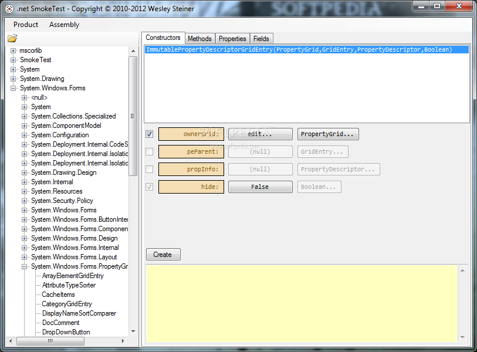This screenshot has height=352, width=477.
Task: Click the (null) value for peParent
Action: (x=261, y=151)
